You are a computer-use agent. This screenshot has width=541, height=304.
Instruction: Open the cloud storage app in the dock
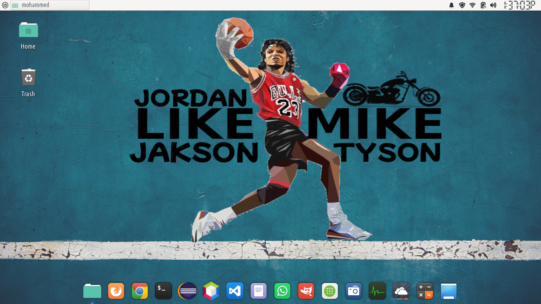click(x=401, y=291)
